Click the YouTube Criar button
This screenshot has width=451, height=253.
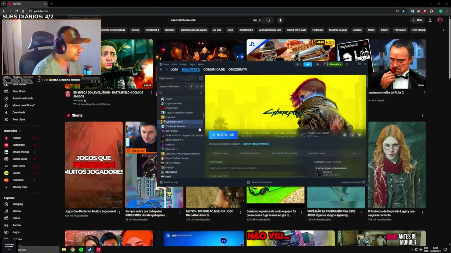(417, 20)
